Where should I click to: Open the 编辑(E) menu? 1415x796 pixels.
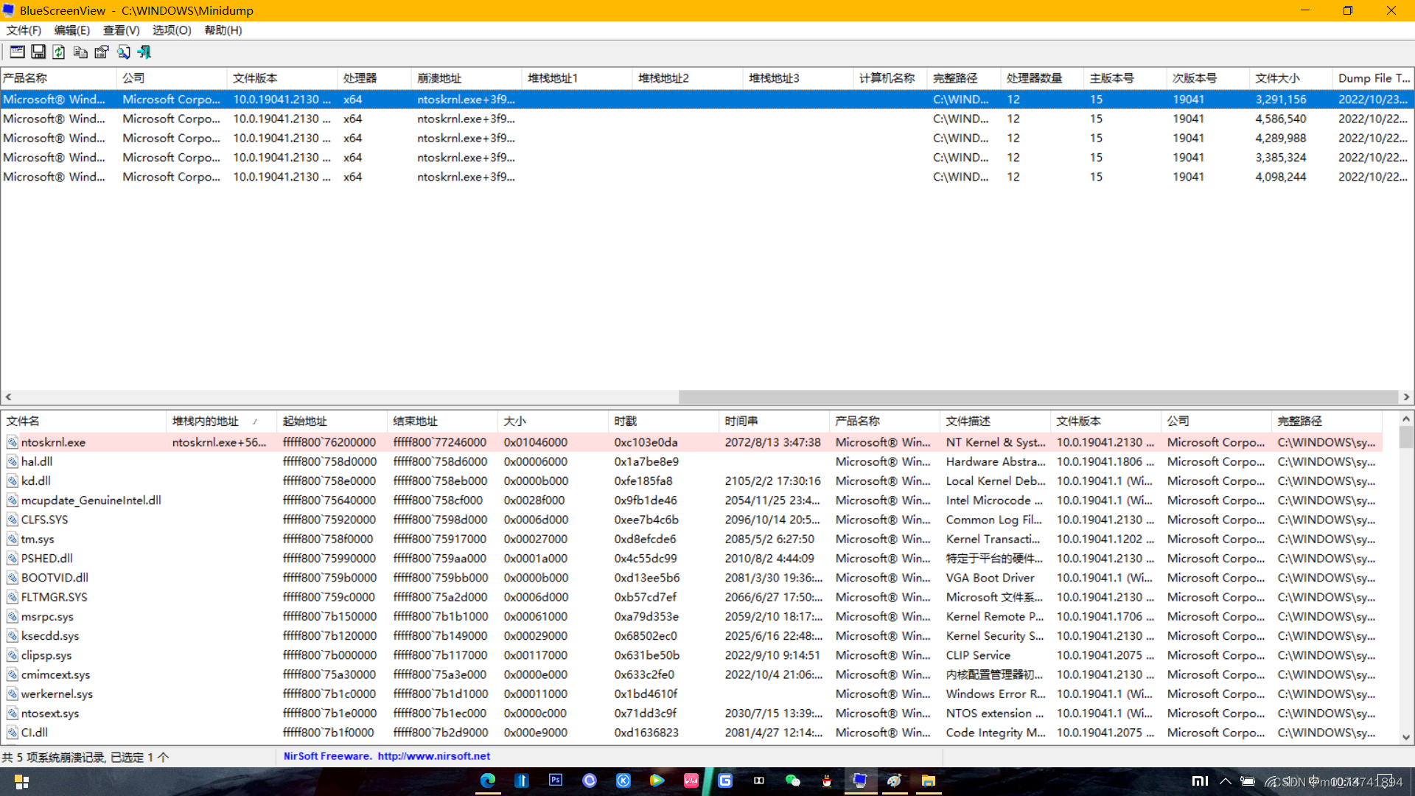point(71,30)
